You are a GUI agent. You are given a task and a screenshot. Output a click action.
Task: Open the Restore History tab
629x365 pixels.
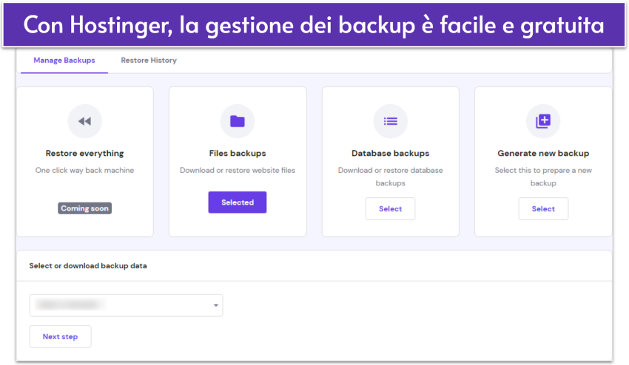149,61
